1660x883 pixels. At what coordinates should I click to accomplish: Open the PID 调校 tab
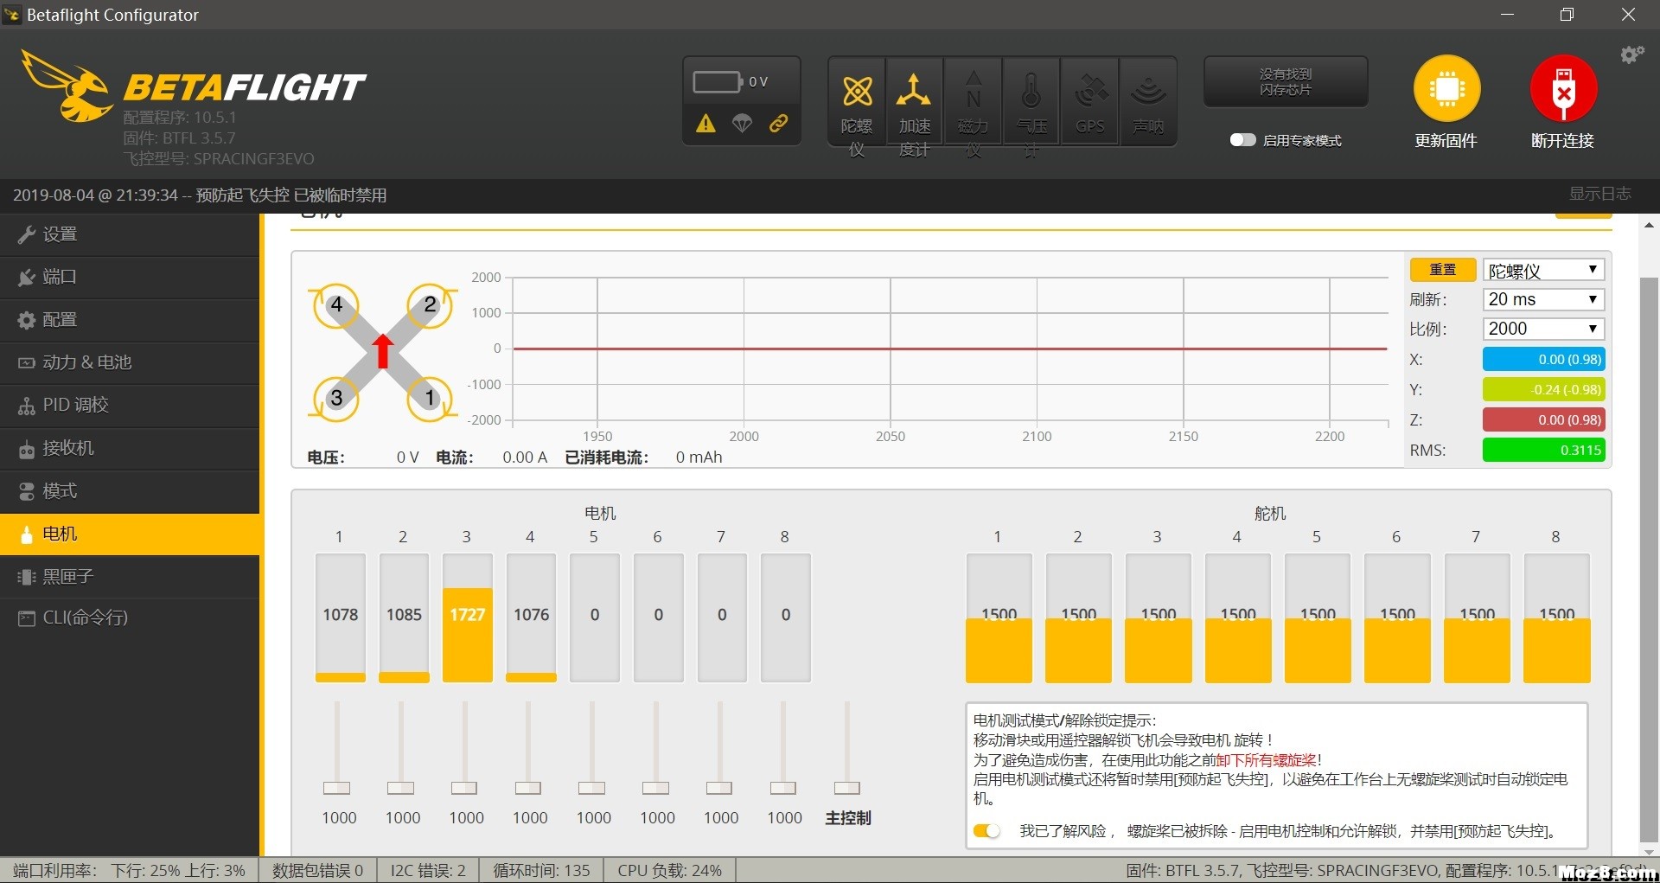tap(130, 405)
